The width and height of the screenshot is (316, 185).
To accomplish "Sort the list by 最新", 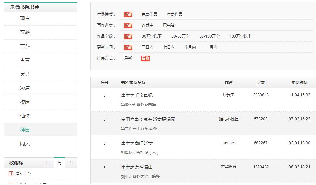I will [128, 58].
